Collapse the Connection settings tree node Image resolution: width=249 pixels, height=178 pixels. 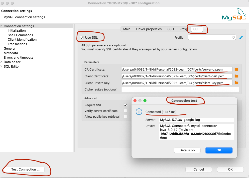(x=1, y=26)
